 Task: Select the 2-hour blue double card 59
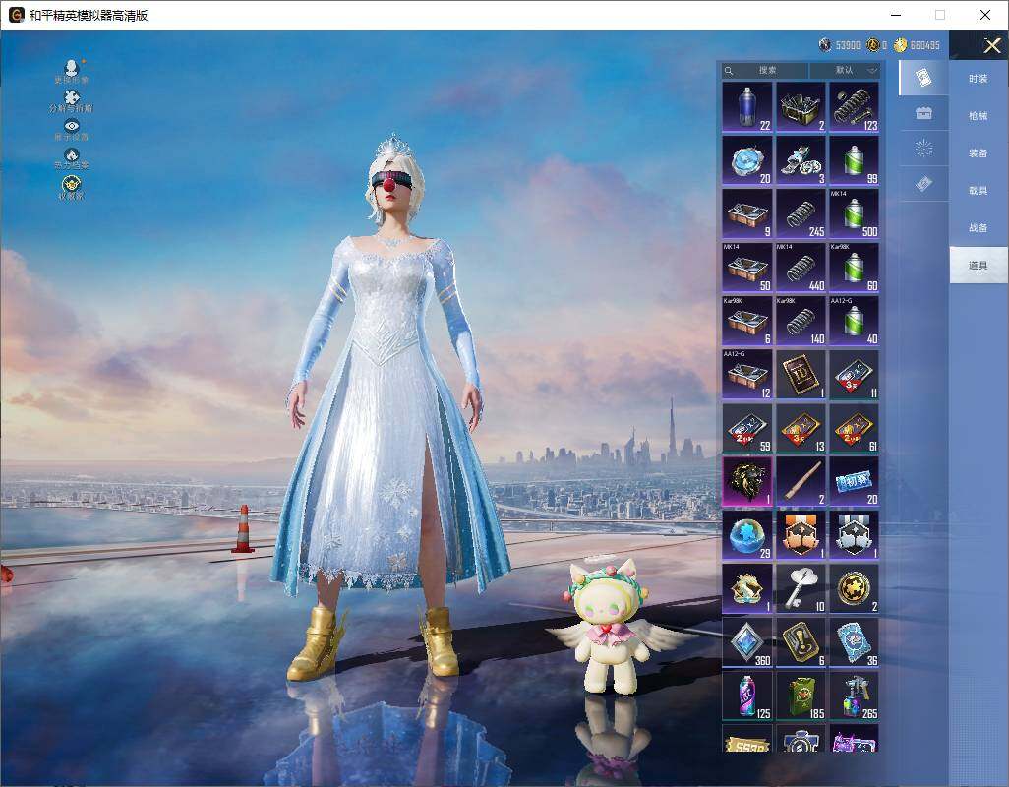pyautogui.click(x=747, y=428)
